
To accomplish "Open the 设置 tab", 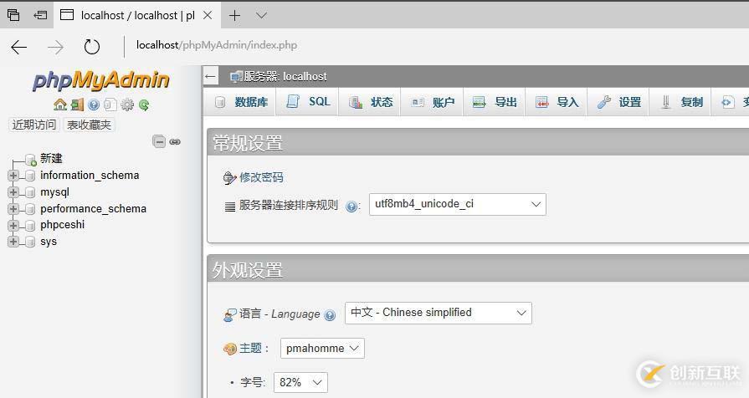I will tap(618, 102).
